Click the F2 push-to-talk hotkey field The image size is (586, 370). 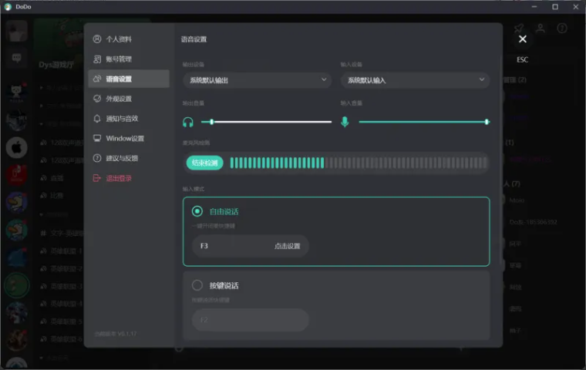[251, 320]
